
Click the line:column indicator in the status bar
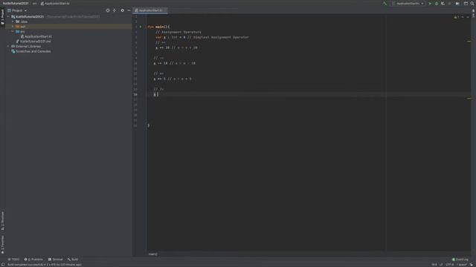(434, 265)
